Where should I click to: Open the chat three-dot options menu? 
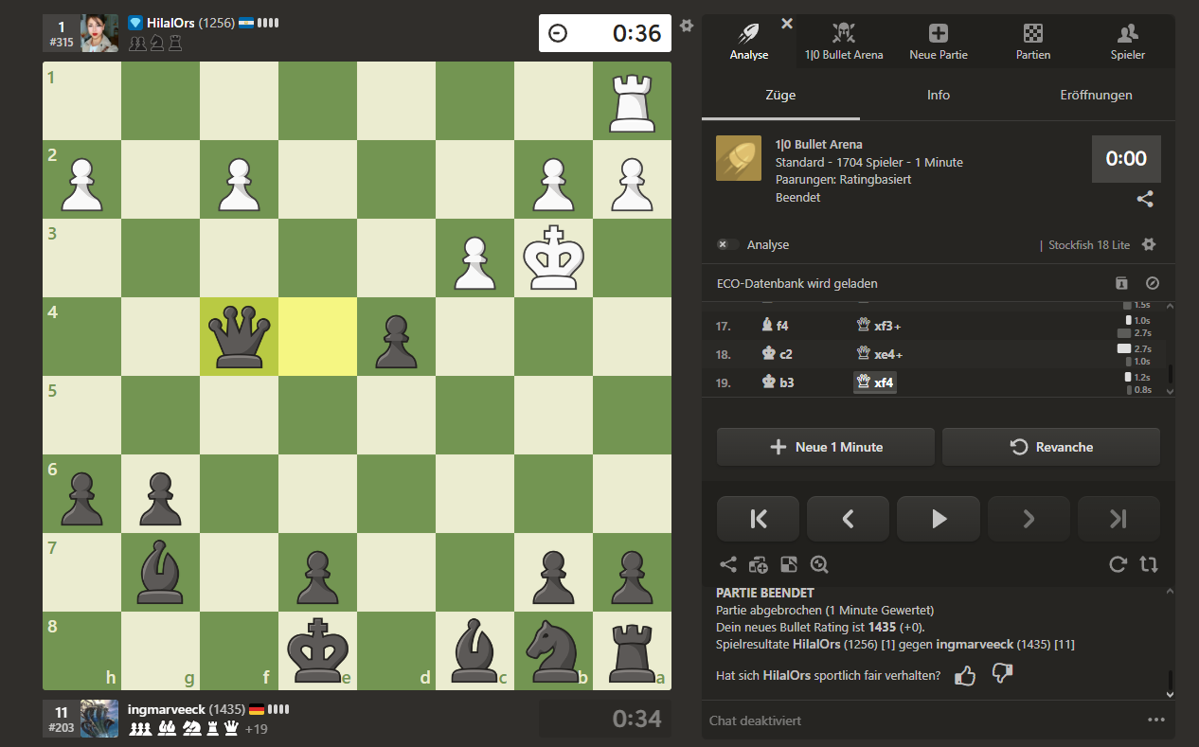[1155, 720]
